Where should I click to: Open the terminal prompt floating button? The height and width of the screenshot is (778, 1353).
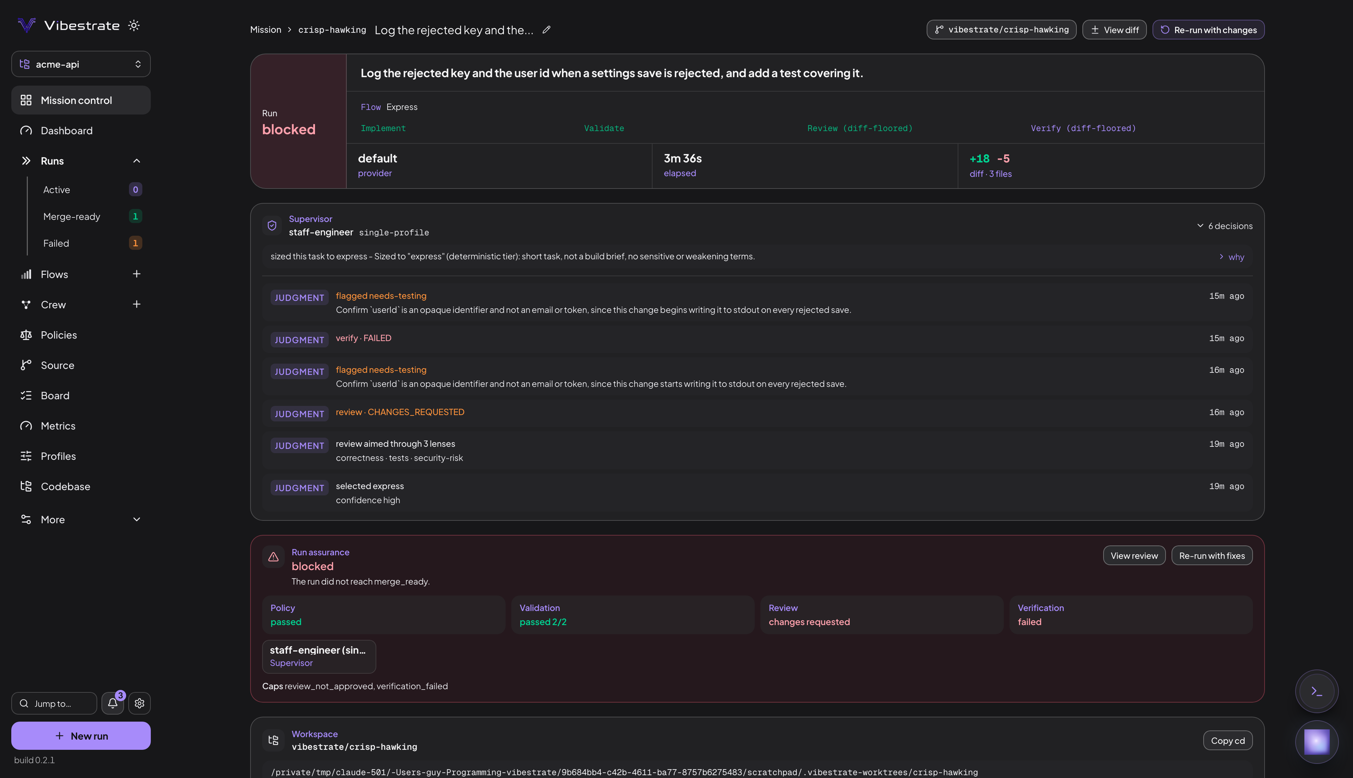coord(1317,691)
